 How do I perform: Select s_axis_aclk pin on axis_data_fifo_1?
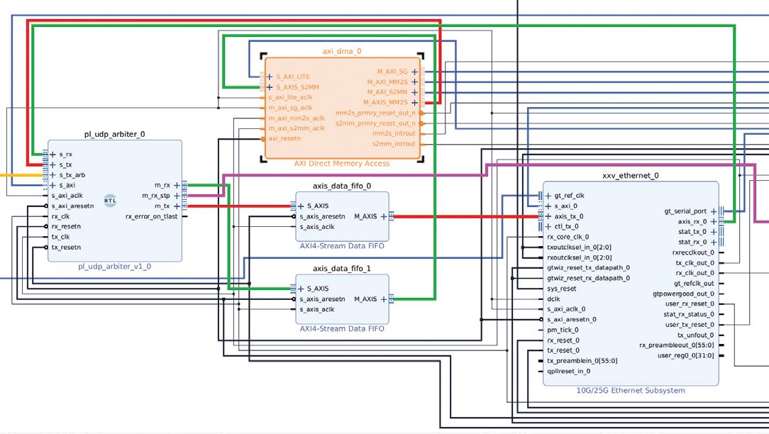coord(317,309)
